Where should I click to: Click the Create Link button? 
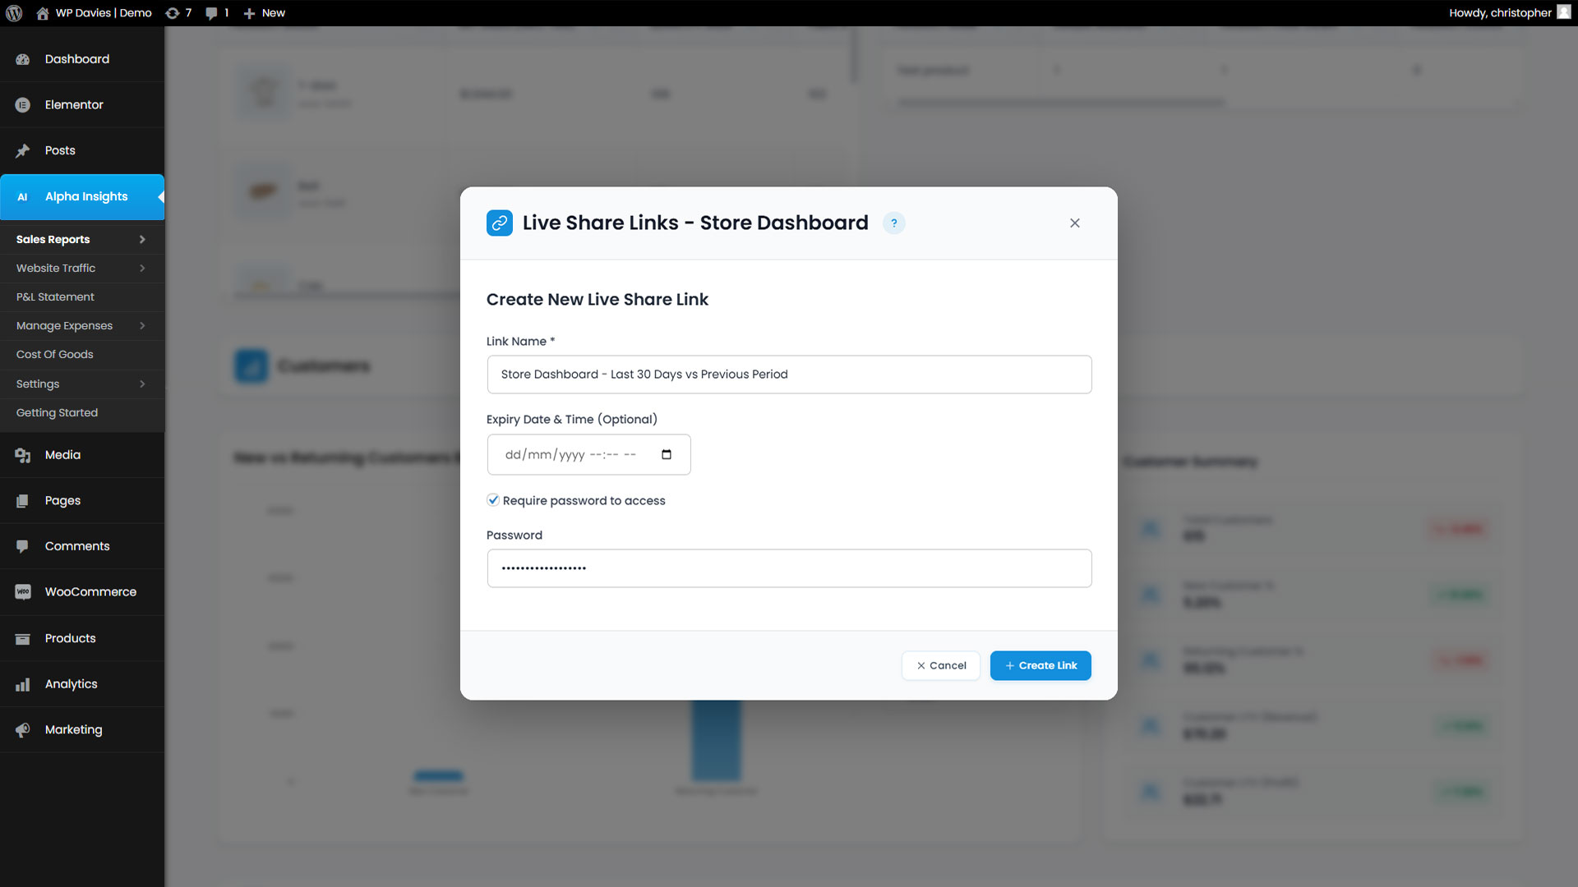(1040, 666)
